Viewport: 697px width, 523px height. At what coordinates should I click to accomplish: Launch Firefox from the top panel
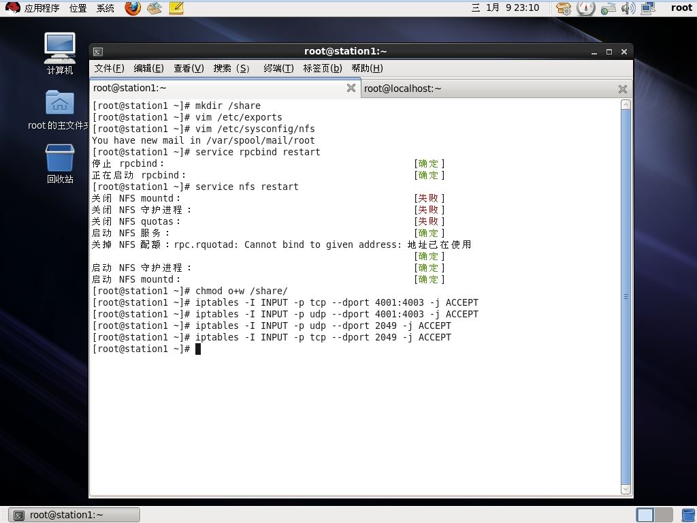133,8
